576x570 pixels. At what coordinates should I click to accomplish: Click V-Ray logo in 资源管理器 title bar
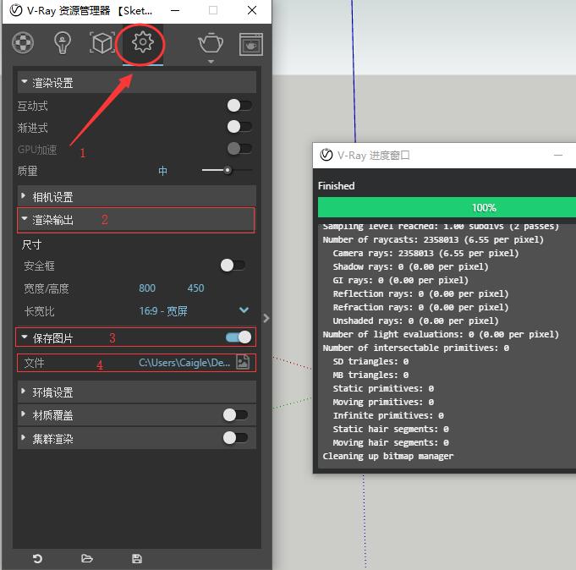tap(16, 10)
